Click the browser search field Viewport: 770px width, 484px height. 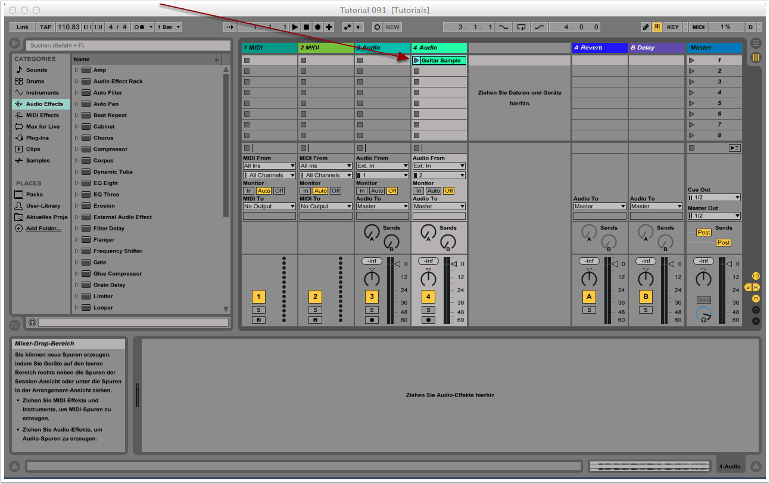[128, 45]
